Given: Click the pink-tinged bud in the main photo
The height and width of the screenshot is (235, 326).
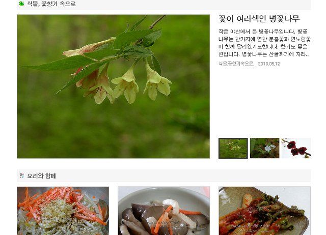Looking at the screenshot, I should click(88, 48).
